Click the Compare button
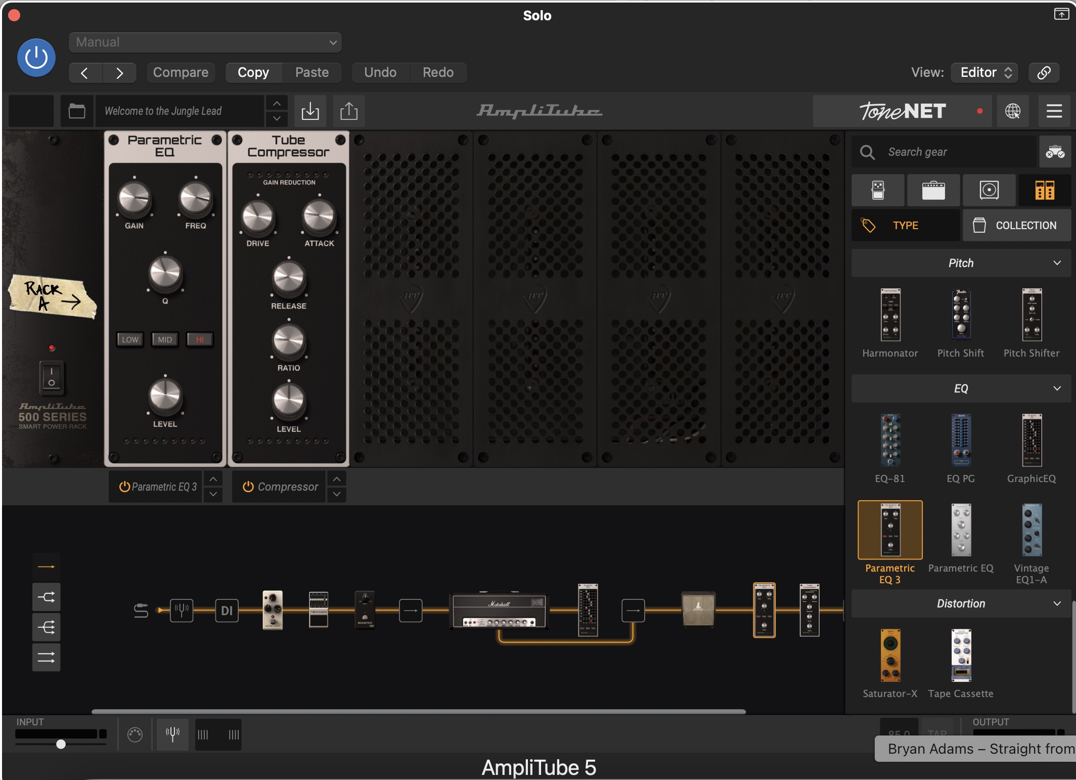Screen dimensions: 1076x780 click(181, 72)
